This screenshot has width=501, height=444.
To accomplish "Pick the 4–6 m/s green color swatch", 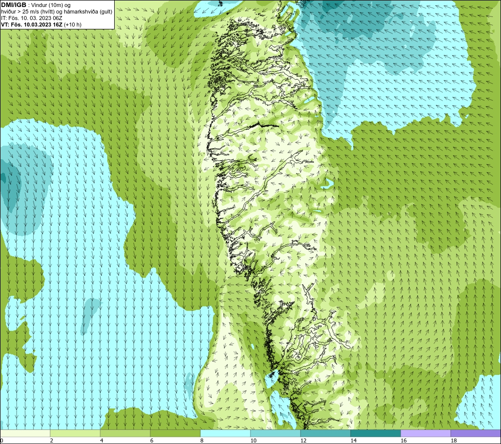I will coord(125,433).
